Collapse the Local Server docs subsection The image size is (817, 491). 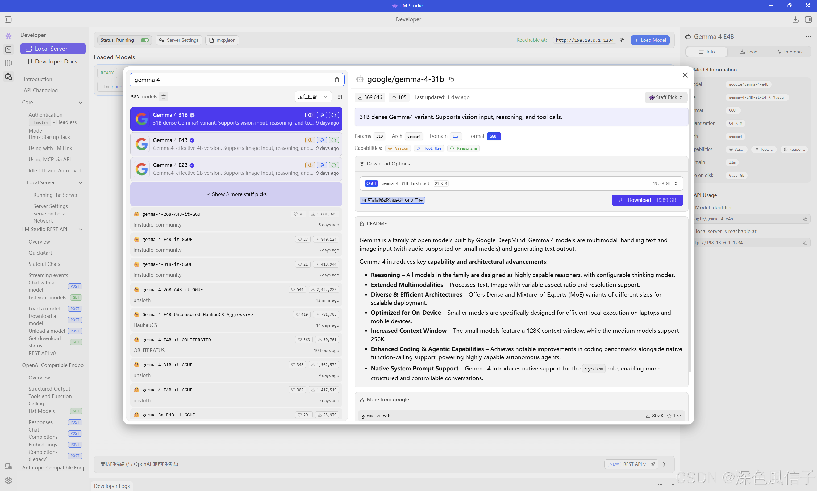[81, 183]
